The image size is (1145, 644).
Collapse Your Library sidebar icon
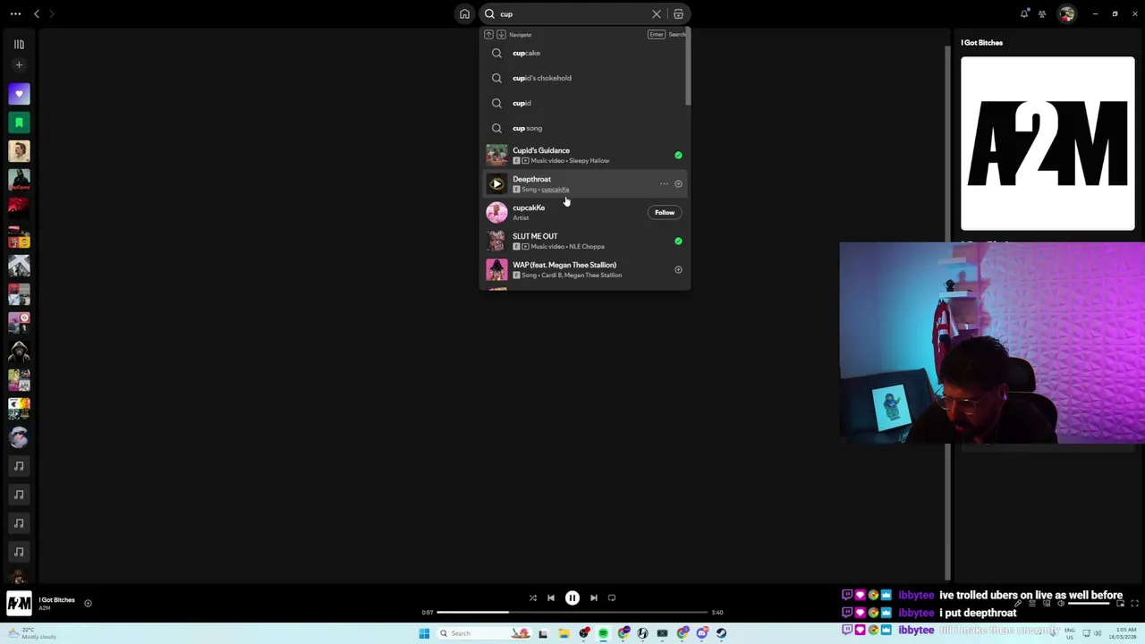point(19,44)
